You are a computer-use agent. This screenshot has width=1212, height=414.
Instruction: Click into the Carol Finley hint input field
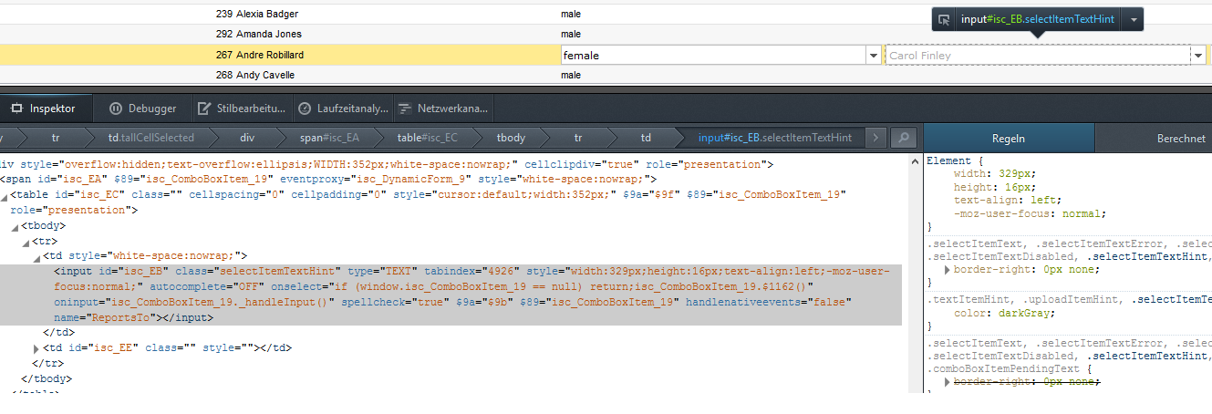point(1038,56)
